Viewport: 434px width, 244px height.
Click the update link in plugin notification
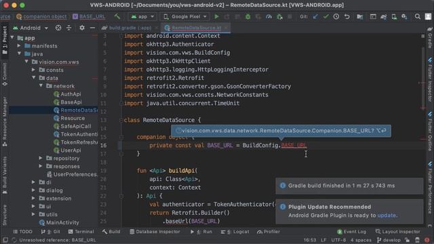click(387, 216)
